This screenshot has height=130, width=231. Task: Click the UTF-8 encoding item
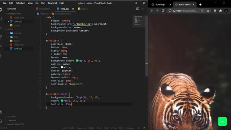91,128
